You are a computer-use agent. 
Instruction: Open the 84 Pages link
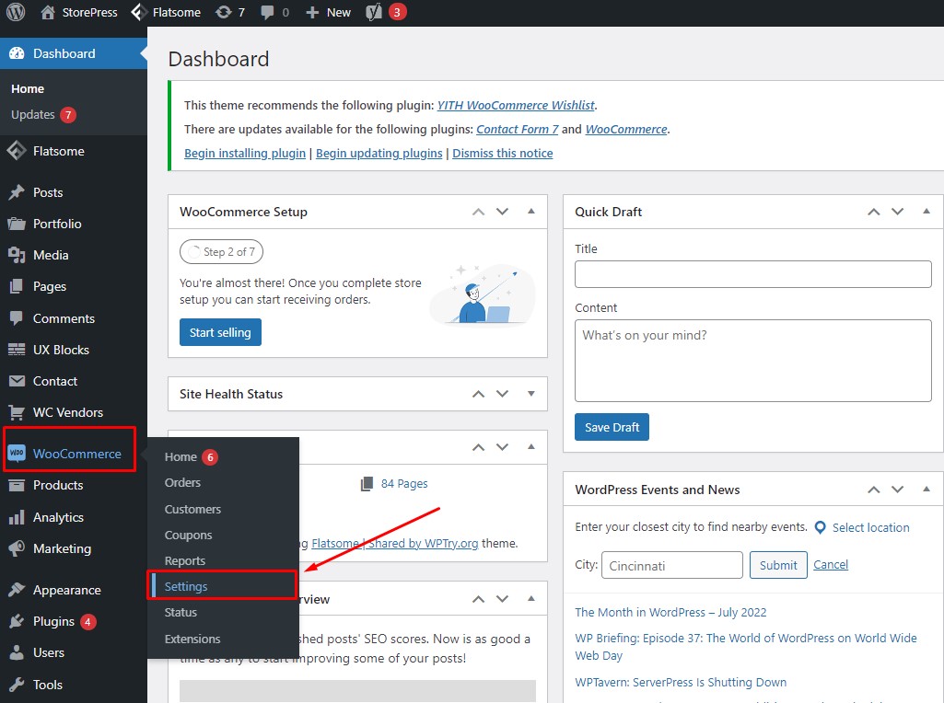tap(404, 483)
